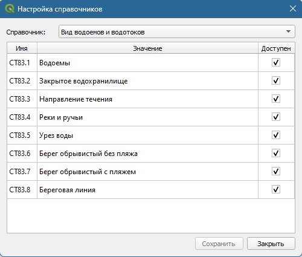The height and width of the screenshot is (257, 302).
Task: Uncheck Доступен for Водоемы
Action: coord(276,62)
